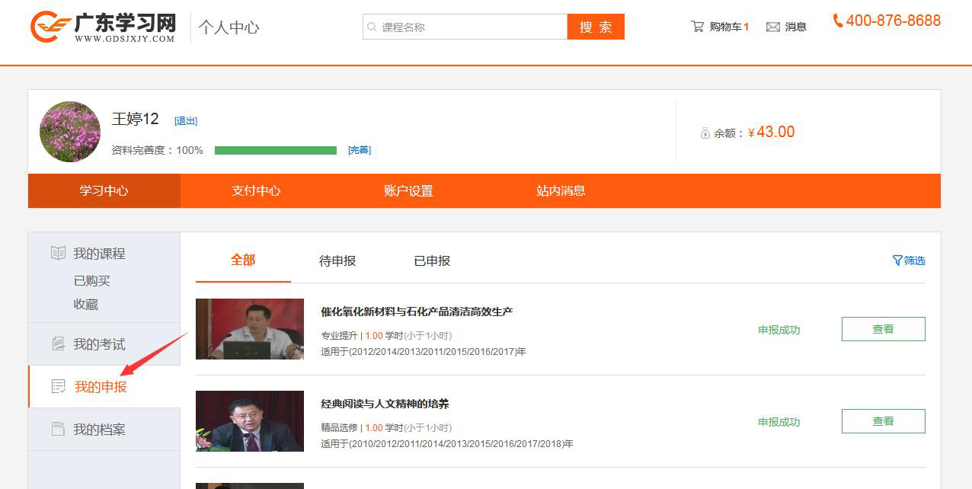Viewport: 972px width, 489px height.
Task: Click the green profile completeness bar
Action: pos(275,150)
